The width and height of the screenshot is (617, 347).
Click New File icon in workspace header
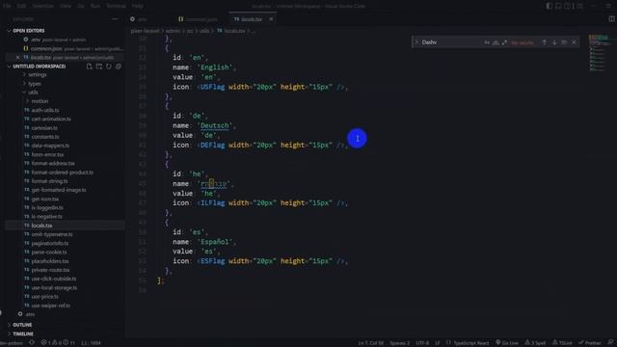[x=90, y=67]
